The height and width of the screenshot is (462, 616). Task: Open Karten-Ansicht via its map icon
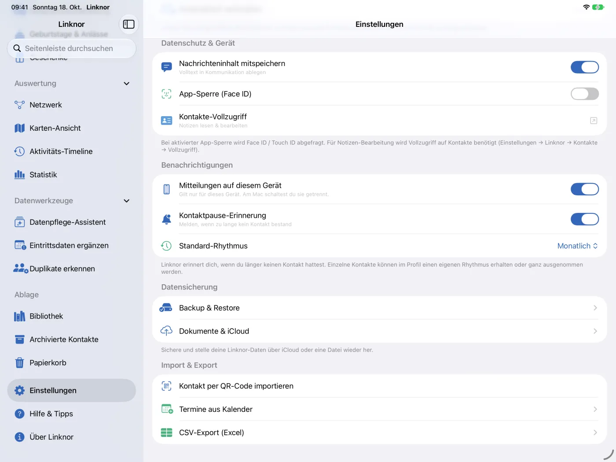coord(19,128)
